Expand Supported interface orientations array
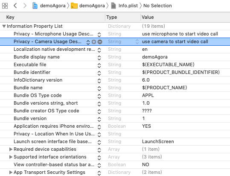Screen dimensions: 230x176 click(11, 157)
